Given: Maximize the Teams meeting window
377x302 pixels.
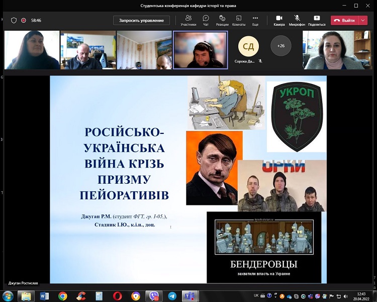Looking at the screenshot, I should 356,6.
